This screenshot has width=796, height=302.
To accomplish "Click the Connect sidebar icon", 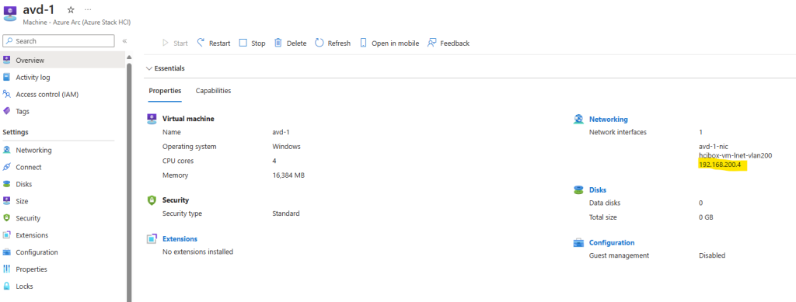I will click(6, 167).
